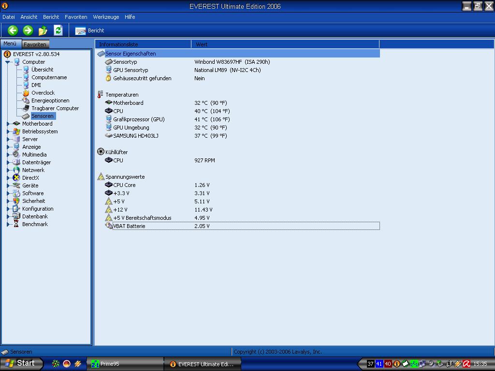
Task: Select the Sensoren tree item
Action: 43,116
